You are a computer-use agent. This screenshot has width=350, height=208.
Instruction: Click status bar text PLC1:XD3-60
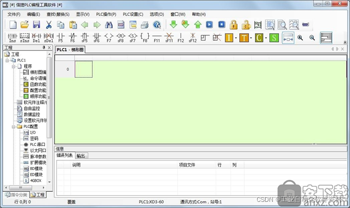tap(151, 202)
